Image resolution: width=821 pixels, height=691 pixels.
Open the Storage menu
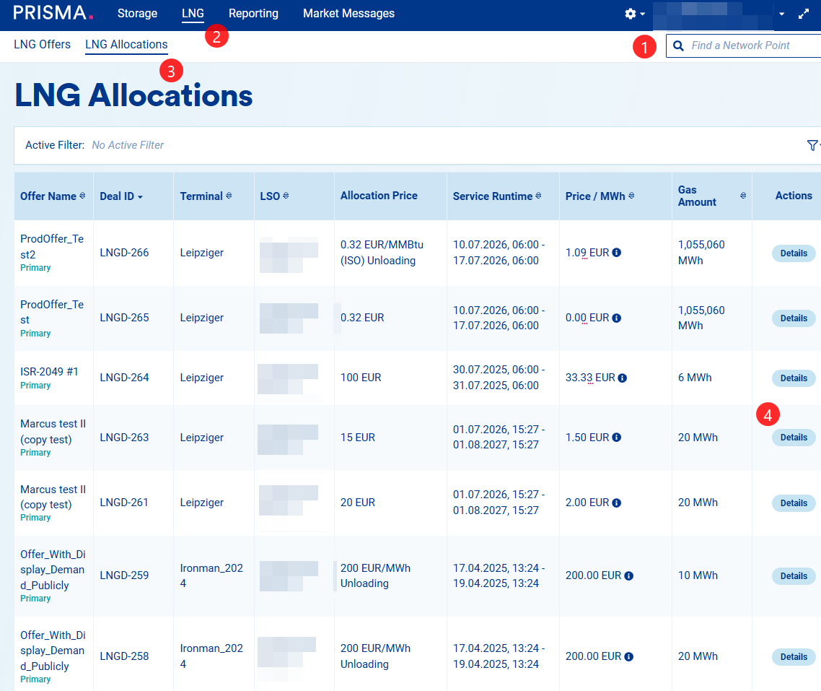click(x=137, y=14)
